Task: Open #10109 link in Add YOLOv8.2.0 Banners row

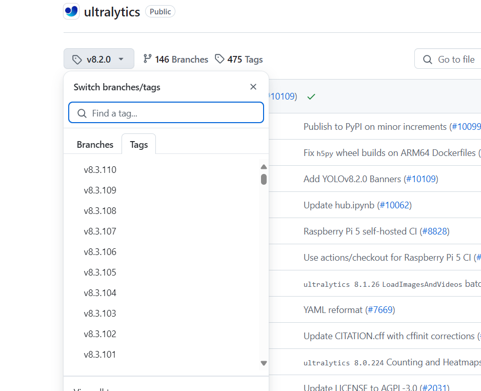Action: coord(421,179)
